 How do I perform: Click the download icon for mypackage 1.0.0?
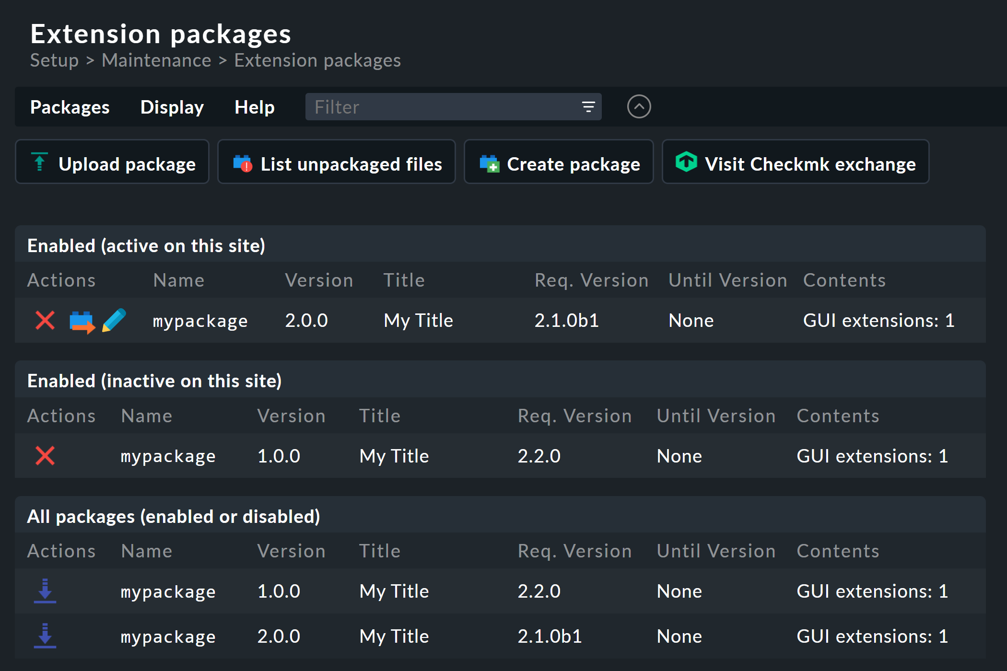click(x=43, y=591)
